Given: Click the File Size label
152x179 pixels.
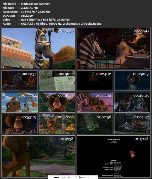Looking at the screenshot, I should point(8,8).
